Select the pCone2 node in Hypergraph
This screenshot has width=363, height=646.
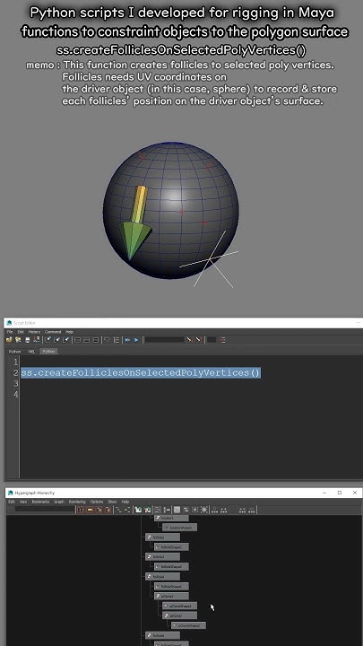pyautogui.click(x=180, y=615)
